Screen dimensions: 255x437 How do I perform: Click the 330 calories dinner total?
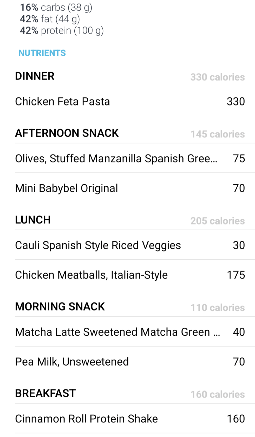218,77
